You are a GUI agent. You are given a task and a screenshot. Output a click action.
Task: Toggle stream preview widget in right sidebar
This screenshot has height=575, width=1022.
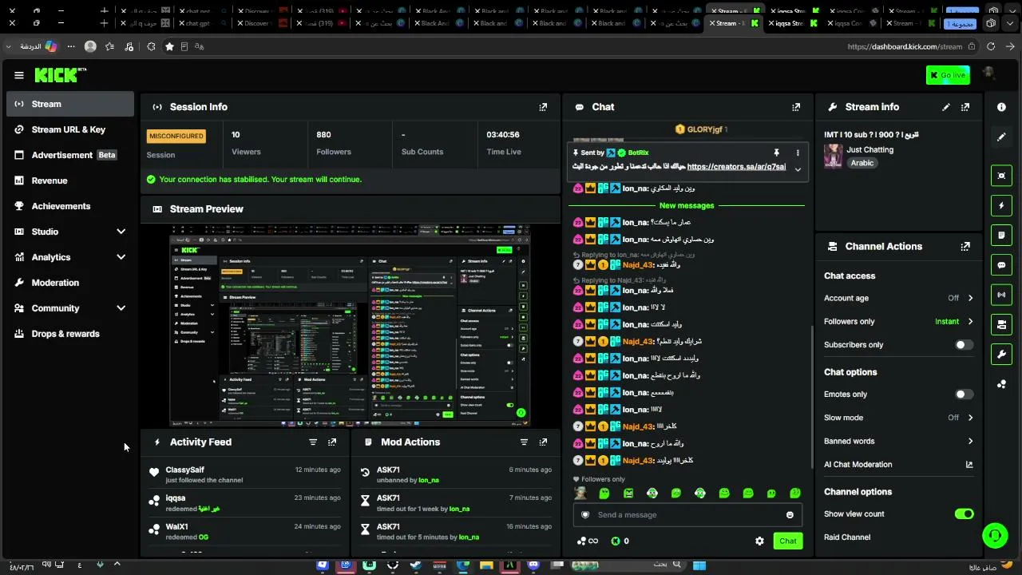[1001, 176]
